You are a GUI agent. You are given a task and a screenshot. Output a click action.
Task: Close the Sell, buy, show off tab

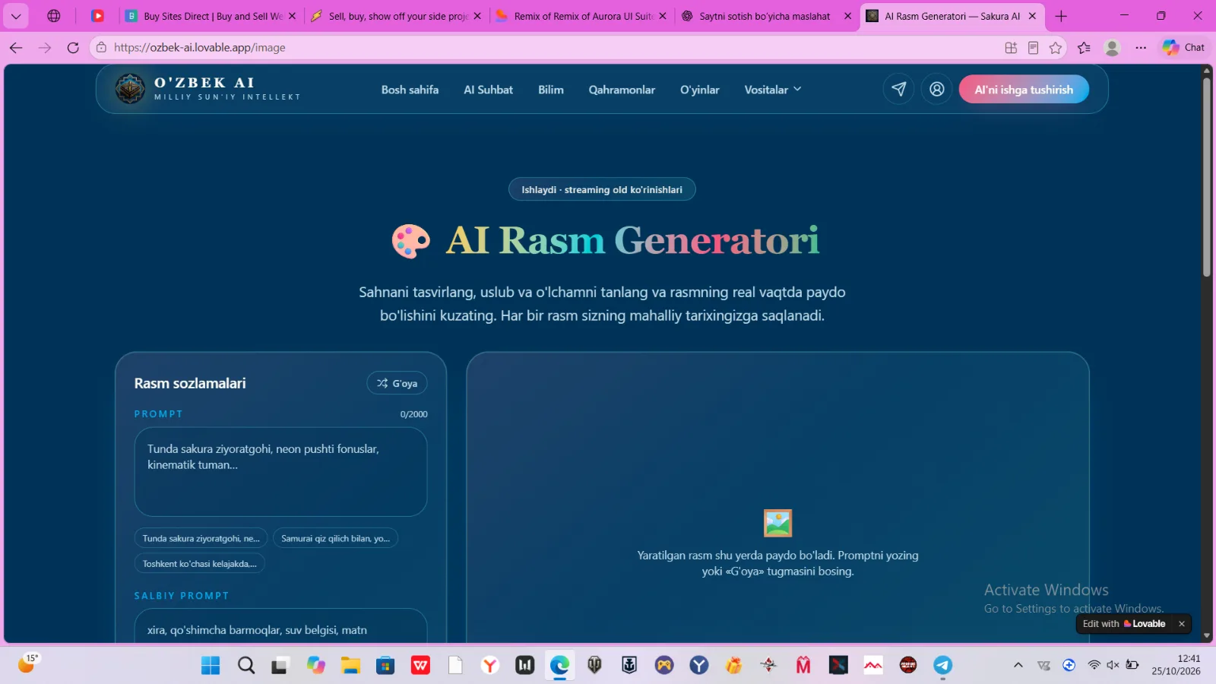[477, 16]
